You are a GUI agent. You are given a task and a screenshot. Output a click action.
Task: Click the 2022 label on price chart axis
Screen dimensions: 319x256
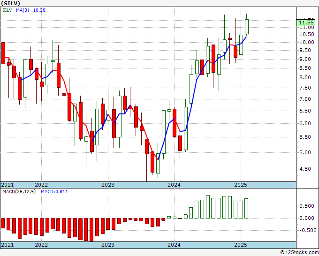pyautogui.click(x=41, y=185)
